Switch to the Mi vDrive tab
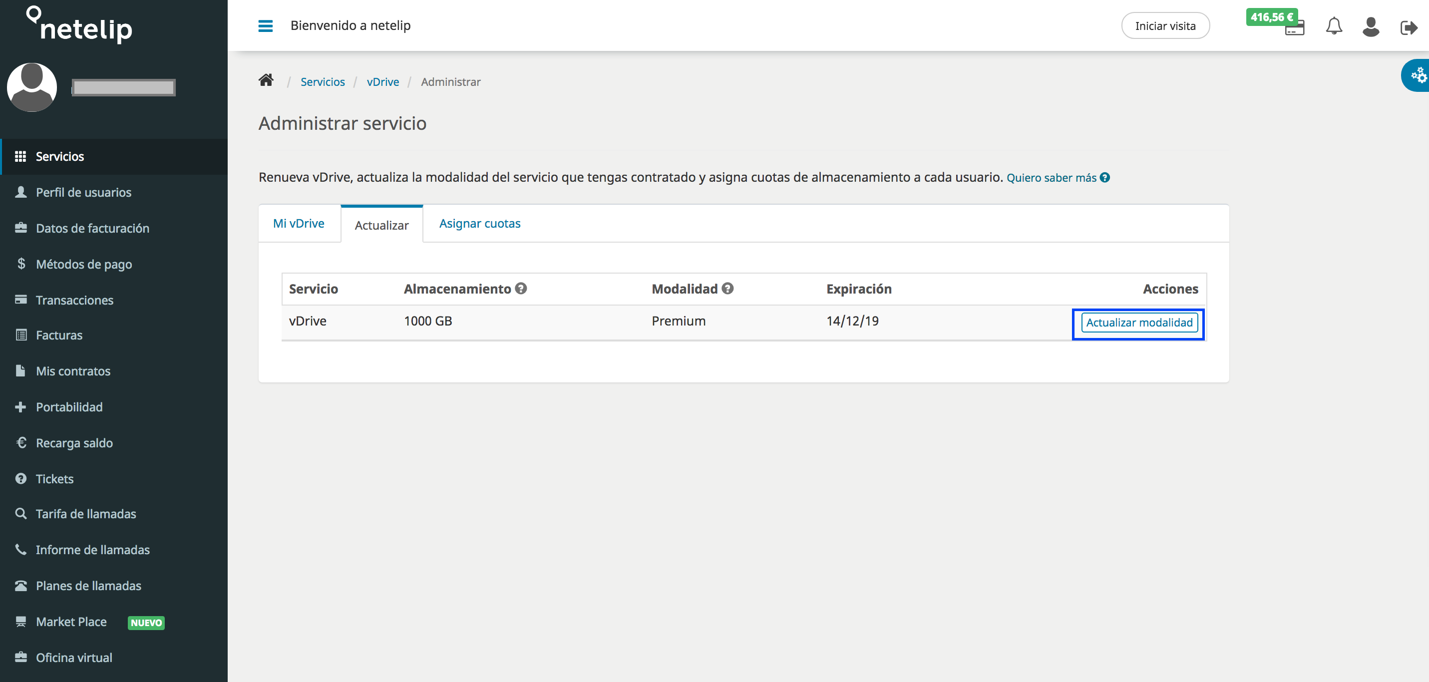Screen dimensions: 1429x682 coord(299,224)
